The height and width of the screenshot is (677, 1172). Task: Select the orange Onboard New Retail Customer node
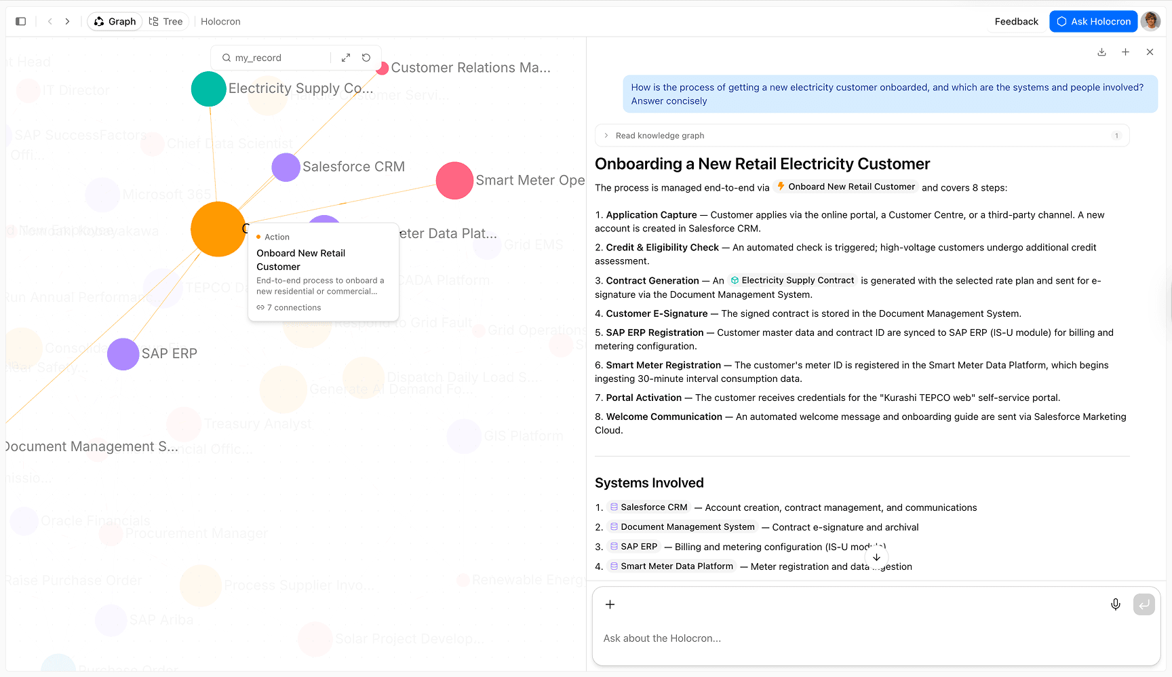coord(218,229)
